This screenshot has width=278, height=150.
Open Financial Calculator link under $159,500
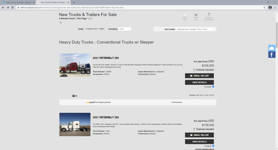(x=205, y=70)
